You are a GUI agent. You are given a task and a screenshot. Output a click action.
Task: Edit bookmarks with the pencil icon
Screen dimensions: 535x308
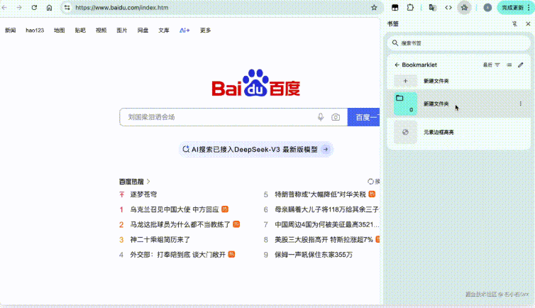pos(520,65)
